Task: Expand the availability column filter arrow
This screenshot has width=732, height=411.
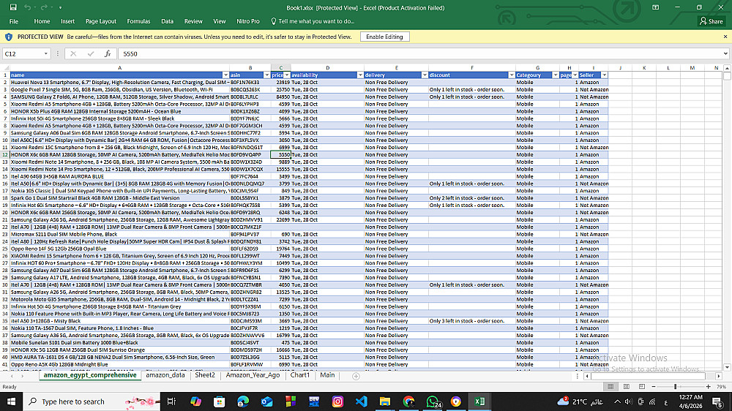Action: tap(360, 75)
